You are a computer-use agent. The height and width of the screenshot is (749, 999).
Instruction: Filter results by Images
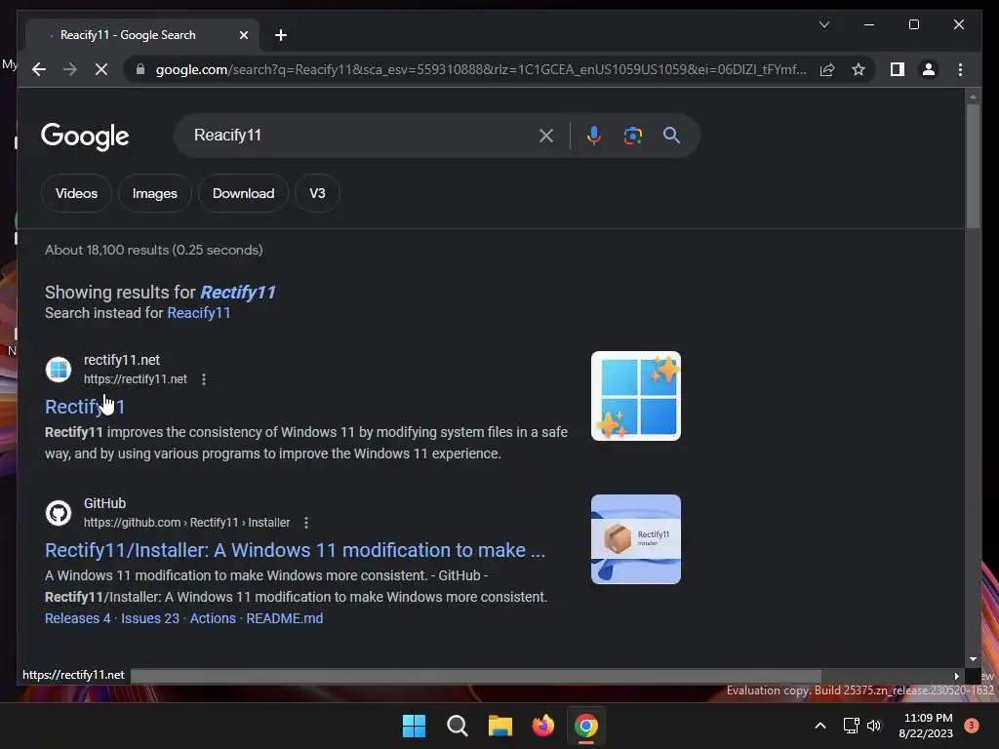click(155, 193)
